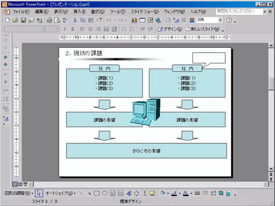Image resolution: width=275 pixels, height=206 pixels.
Task: Click in the question input box
Action: click(239, 12)
